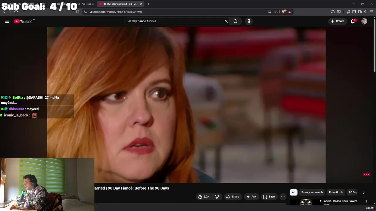Open the account avatar menu
The image size is (376, 211).
point(364,21)
